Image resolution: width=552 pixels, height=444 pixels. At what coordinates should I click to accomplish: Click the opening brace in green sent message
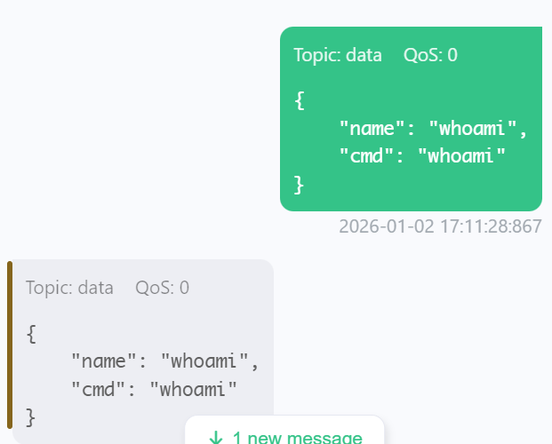coord(300,100)
